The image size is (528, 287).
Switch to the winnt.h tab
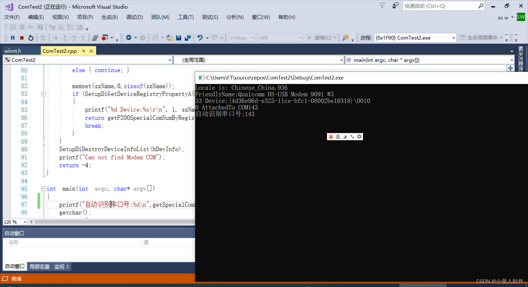(x=13, y=51)
